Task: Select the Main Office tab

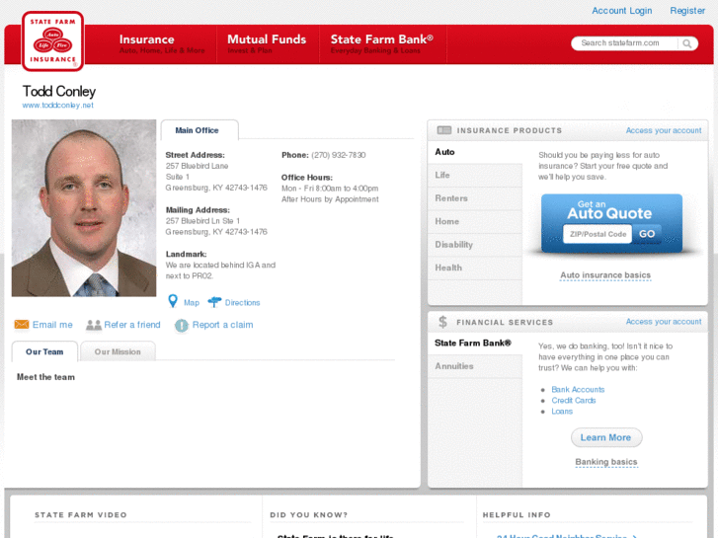Action: coord(199,130)
